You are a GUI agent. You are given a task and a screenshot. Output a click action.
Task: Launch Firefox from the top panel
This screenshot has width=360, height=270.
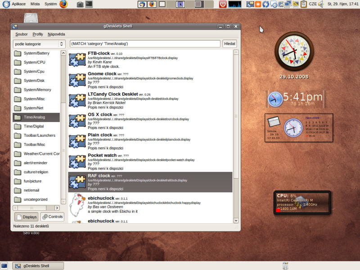click(x=63, y=4)
